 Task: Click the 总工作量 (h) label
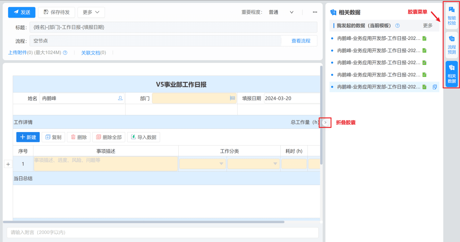[x=305, y=122]
